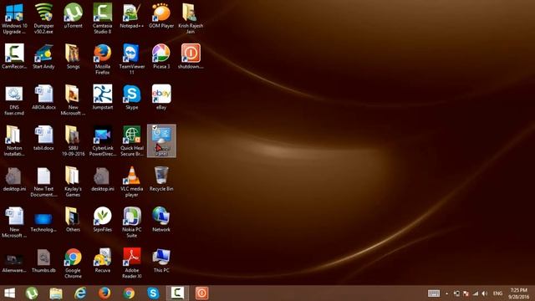Open the Start menu button
The width and height of the screenshot is (535, 301).
click(x=9, y=293)
